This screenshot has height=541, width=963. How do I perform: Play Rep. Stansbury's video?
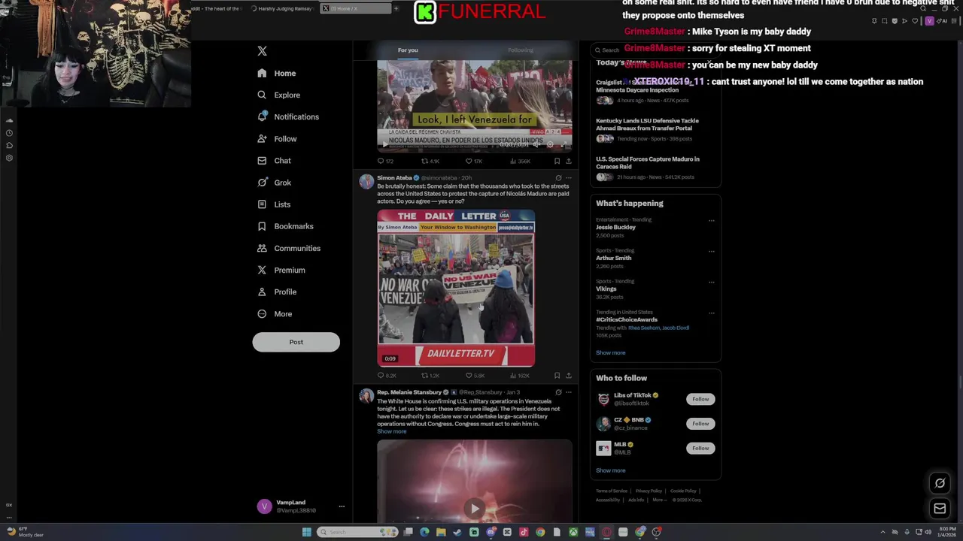click(474, 509)
